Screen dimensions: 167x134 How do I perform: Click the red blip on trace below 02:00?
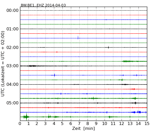pyautogui.click(x=57, y=52)
